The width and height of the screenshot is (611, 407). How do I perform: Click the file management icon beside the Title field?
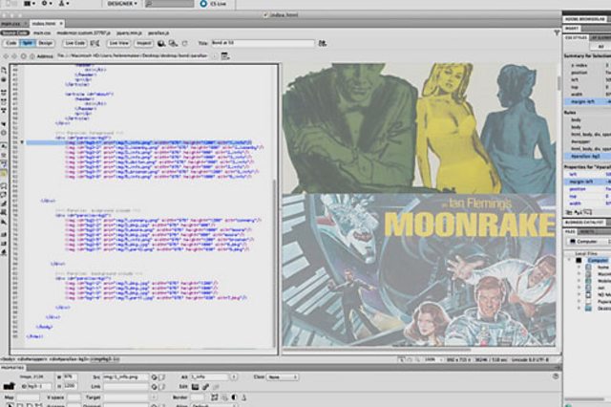(323, 43)
